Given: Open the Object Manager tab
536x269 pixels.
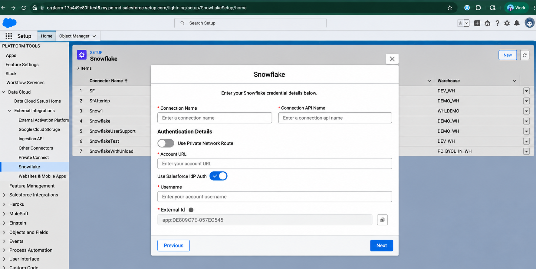Looking at the screenshot, I should click(x=74, y=36).
